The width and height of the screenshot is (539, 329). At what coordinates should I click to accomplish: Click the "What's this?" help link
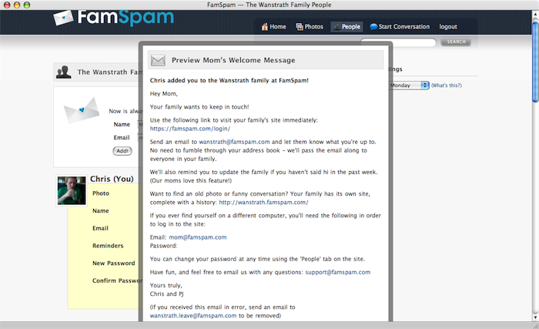click(447, 85)
